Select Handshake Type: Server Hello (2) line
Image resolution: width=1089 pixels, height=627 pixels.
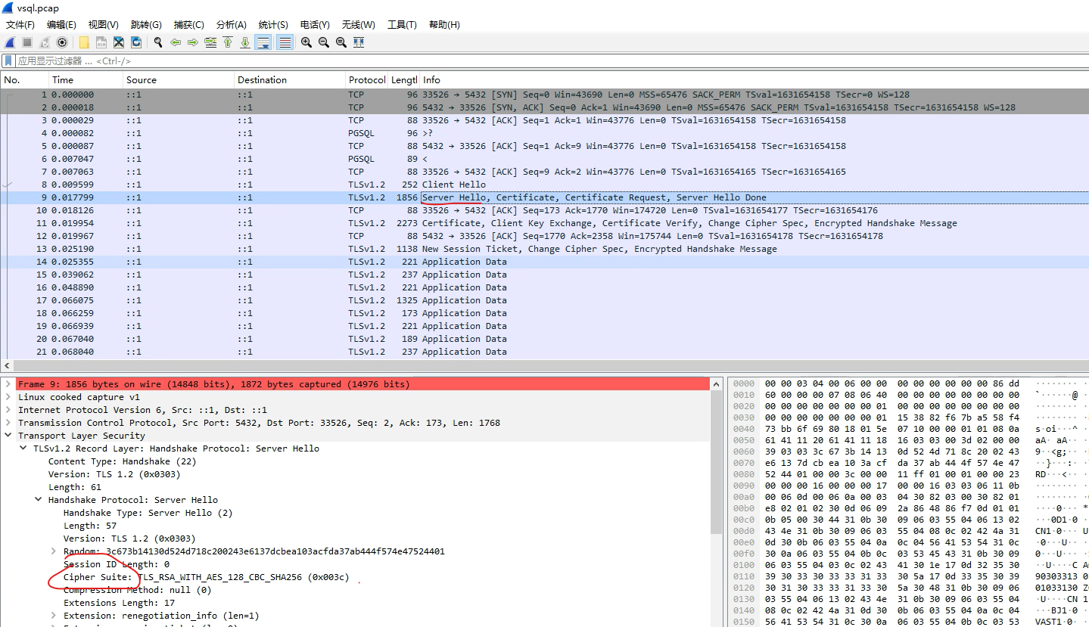click(x=148, y=513)
